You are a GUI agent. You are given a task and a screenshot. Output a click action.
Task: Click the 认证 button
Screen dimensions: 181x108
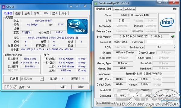click(63, 87)
